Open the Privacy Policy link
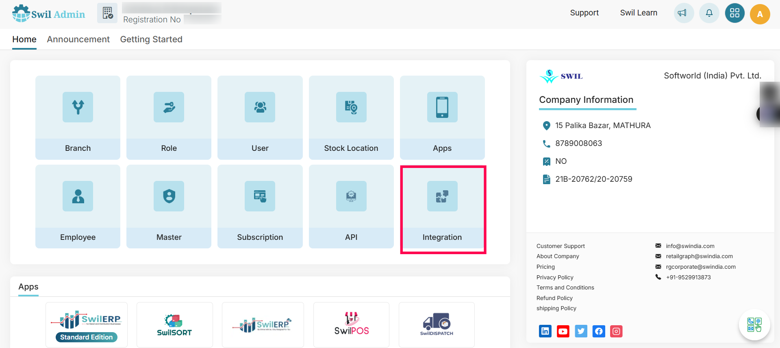Image resolution: width=780 pixels, height=348 pixels. coord(555,277)
